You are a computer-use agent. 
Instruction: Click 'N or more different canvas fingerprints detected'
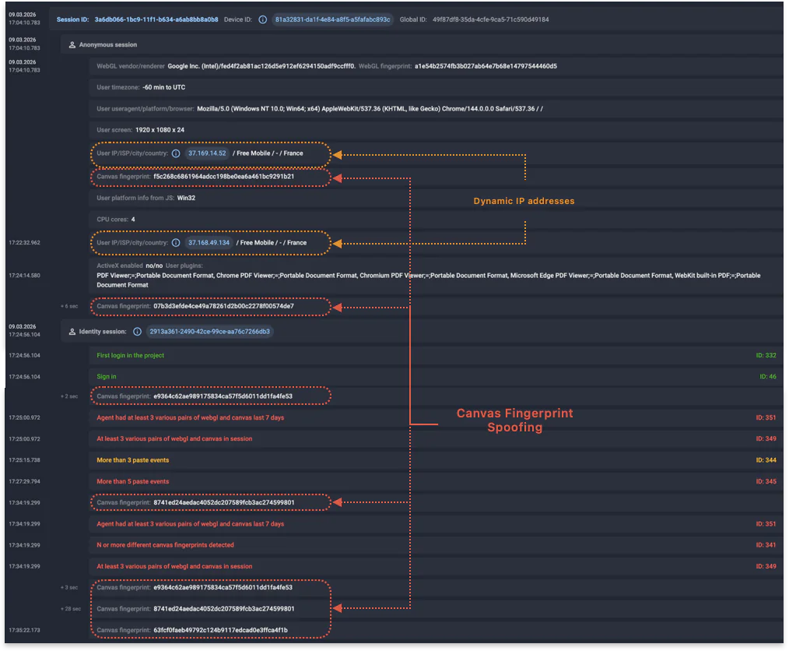click(165, 545)
